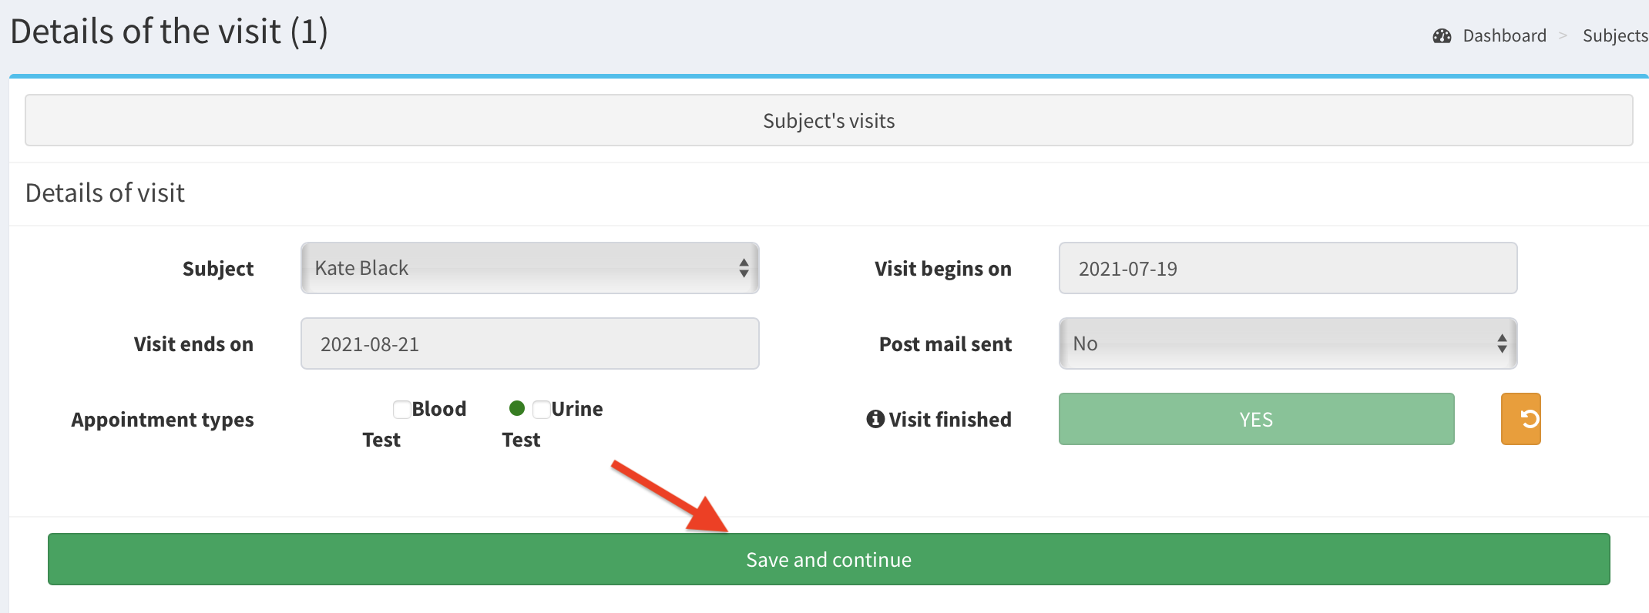Click the green dot beside Urine Test
1649x613 pixels.
click(517, 408)
